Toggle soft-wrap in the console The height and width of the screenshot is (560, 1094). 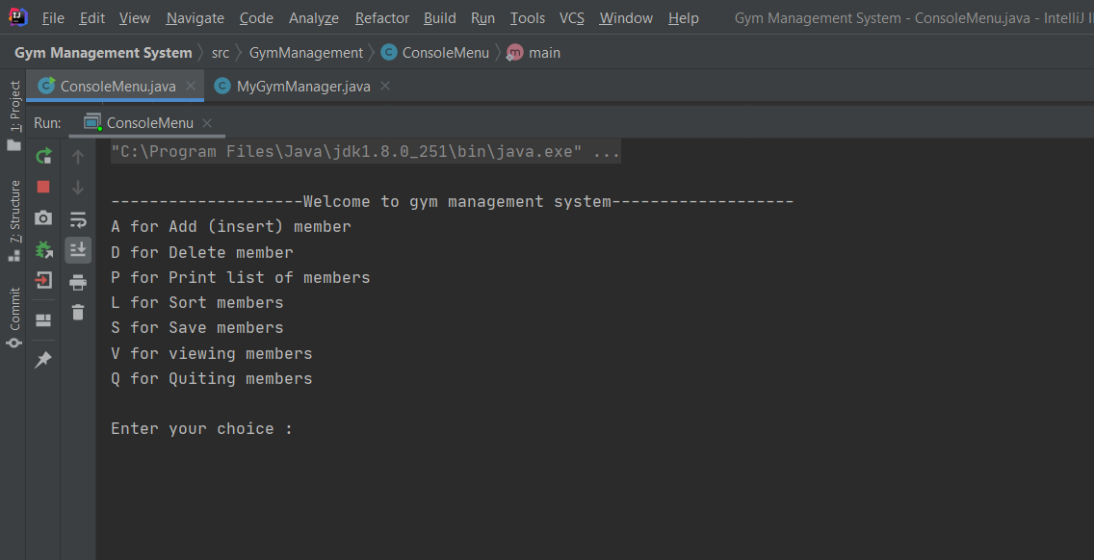[78, 220]
